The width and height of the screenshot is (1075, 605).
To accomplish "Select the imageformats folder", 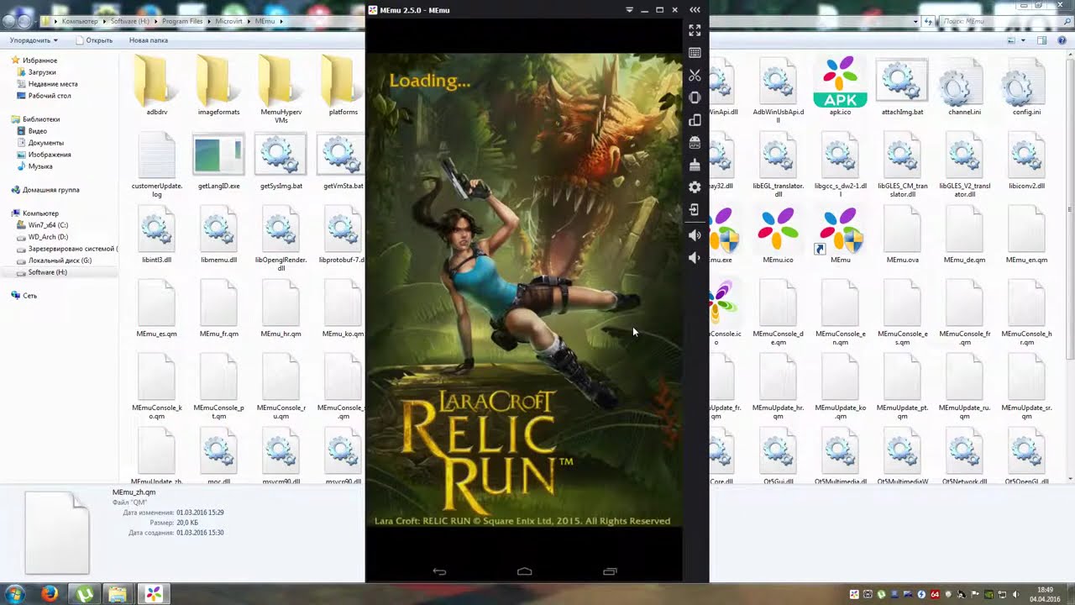I will pyautogui.click(x=218, y=87).
